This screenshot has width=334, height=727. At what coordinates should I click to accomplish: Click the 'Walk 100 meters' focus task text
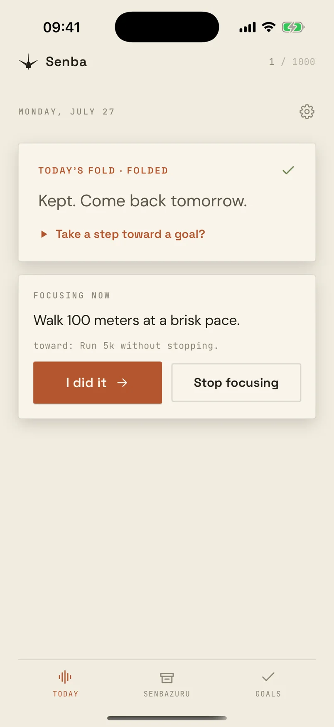(137, 320)
